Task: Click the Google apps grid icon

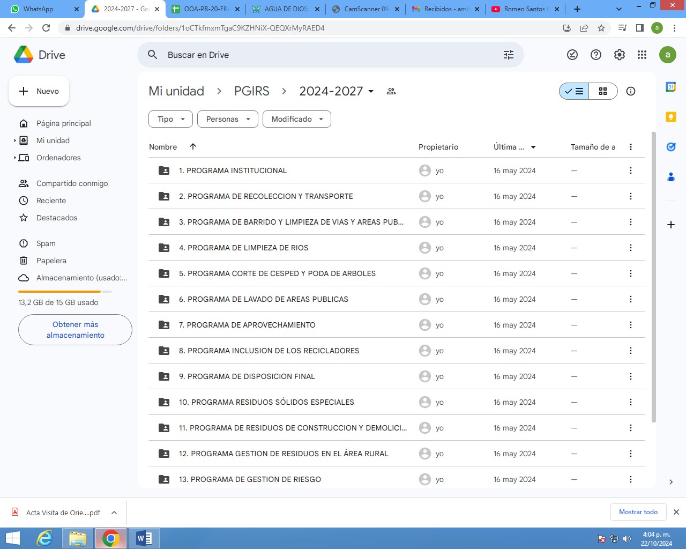Action: 642,55
